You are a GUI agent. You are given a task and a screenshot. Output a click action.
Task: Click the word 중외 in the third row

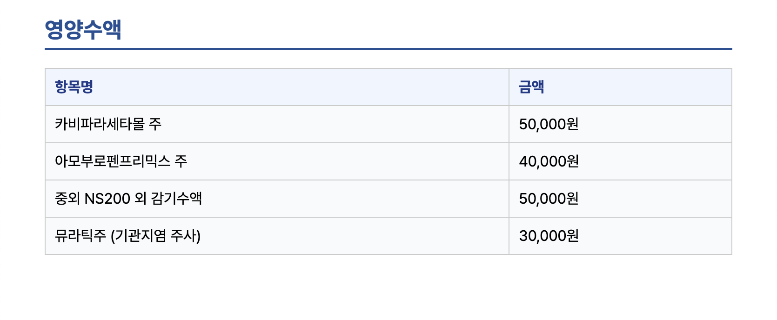(x=67, y=199)
